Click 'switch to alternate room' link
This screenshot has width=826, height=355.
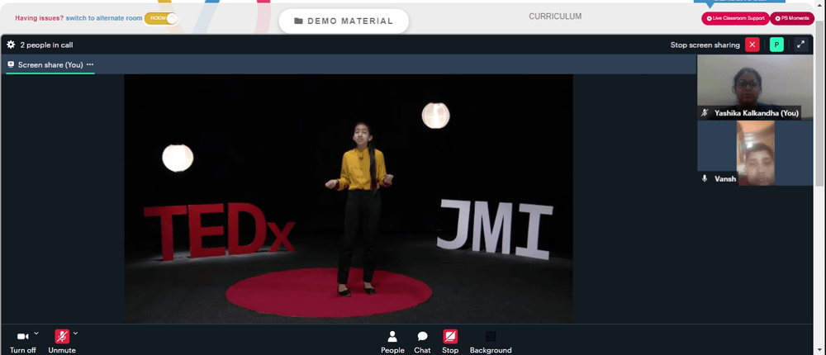click(104, 18)
